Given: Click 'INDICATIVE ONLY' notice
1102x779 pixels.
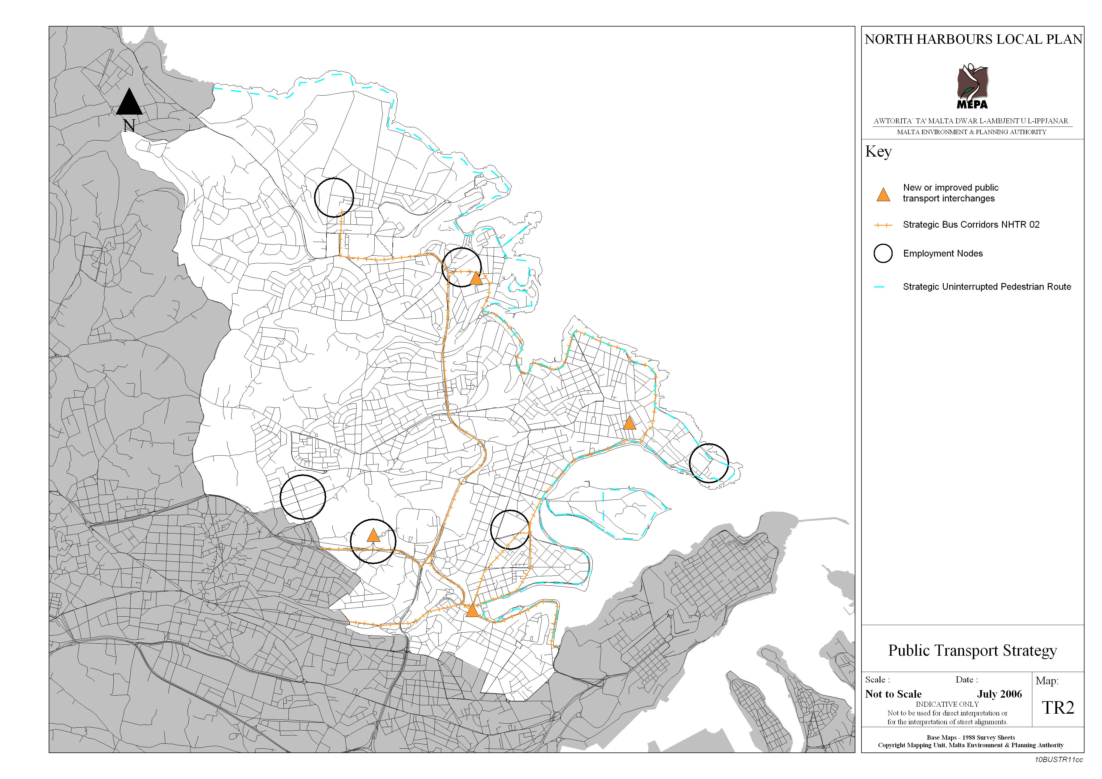Looking at the screenshot, I should tap(947, 705).
